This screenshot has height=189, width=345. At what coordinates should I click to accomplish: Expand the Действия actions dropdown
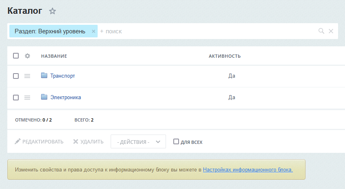[x=138, y=141]
